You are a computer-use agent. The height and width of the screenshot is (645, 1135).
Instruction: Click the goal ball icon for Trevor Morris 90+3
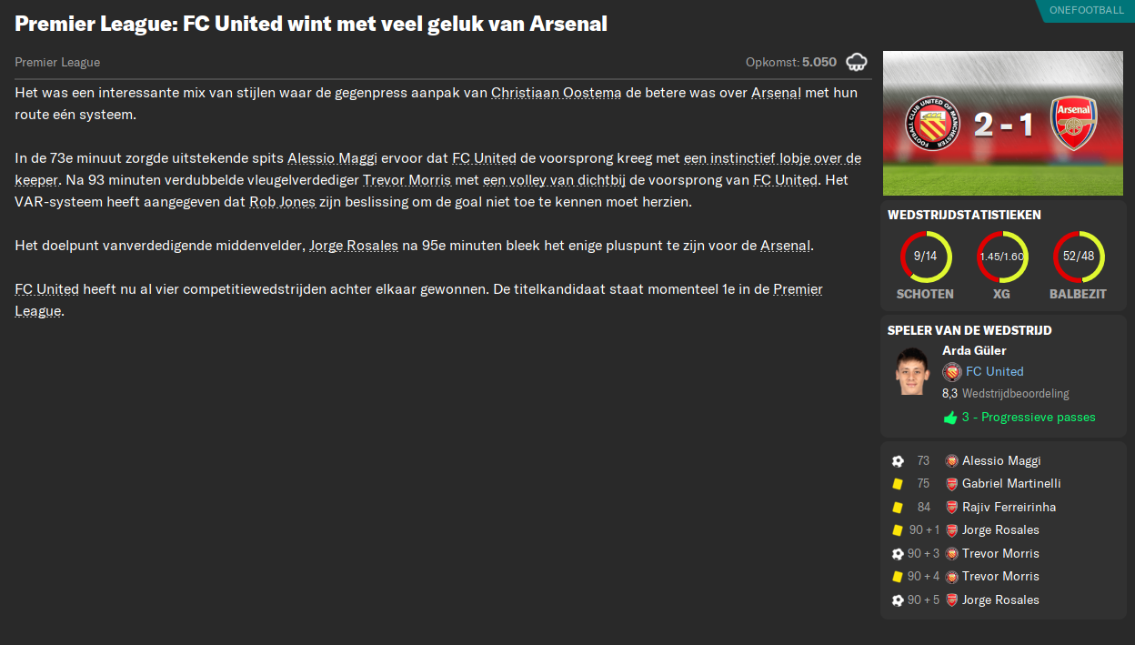coord(898,553)
